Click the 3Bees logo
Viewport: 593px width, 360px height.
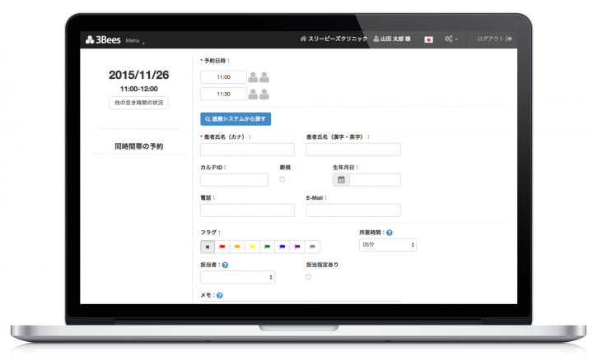click(103, 39)
